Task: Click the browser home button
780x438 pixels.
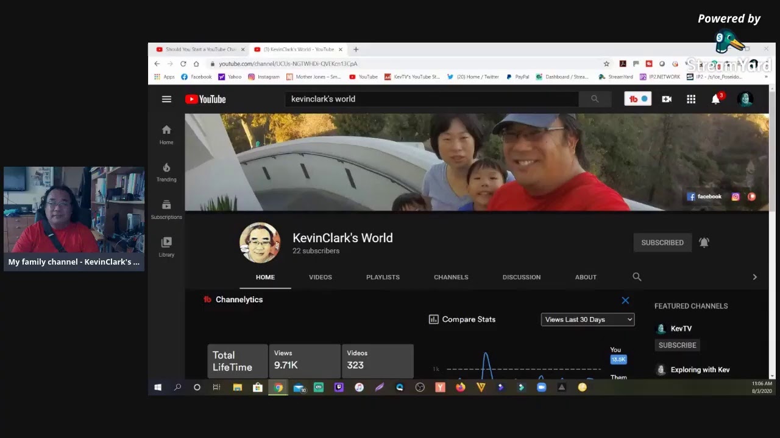Action: [196, 63]
